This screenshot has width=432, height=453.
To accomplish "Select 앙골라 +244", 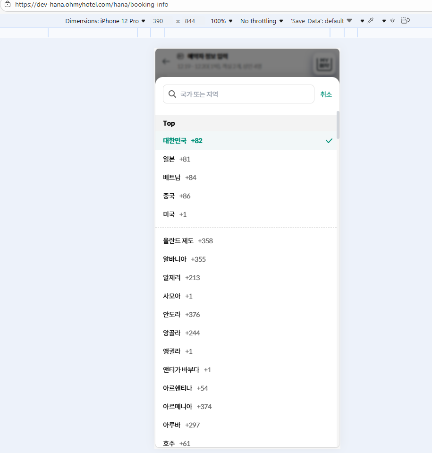I will [246, 333].
